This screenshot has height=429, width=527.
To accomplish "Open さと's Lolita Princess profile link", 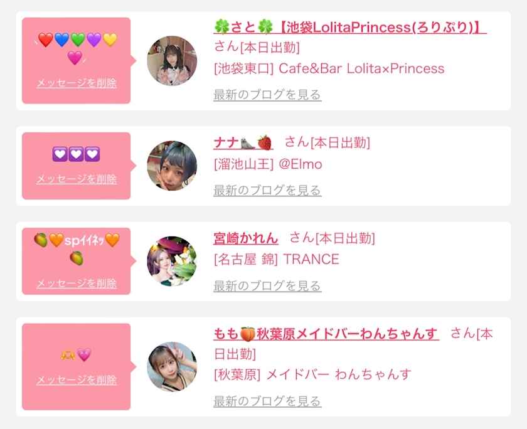I will (x=350, y=27).
